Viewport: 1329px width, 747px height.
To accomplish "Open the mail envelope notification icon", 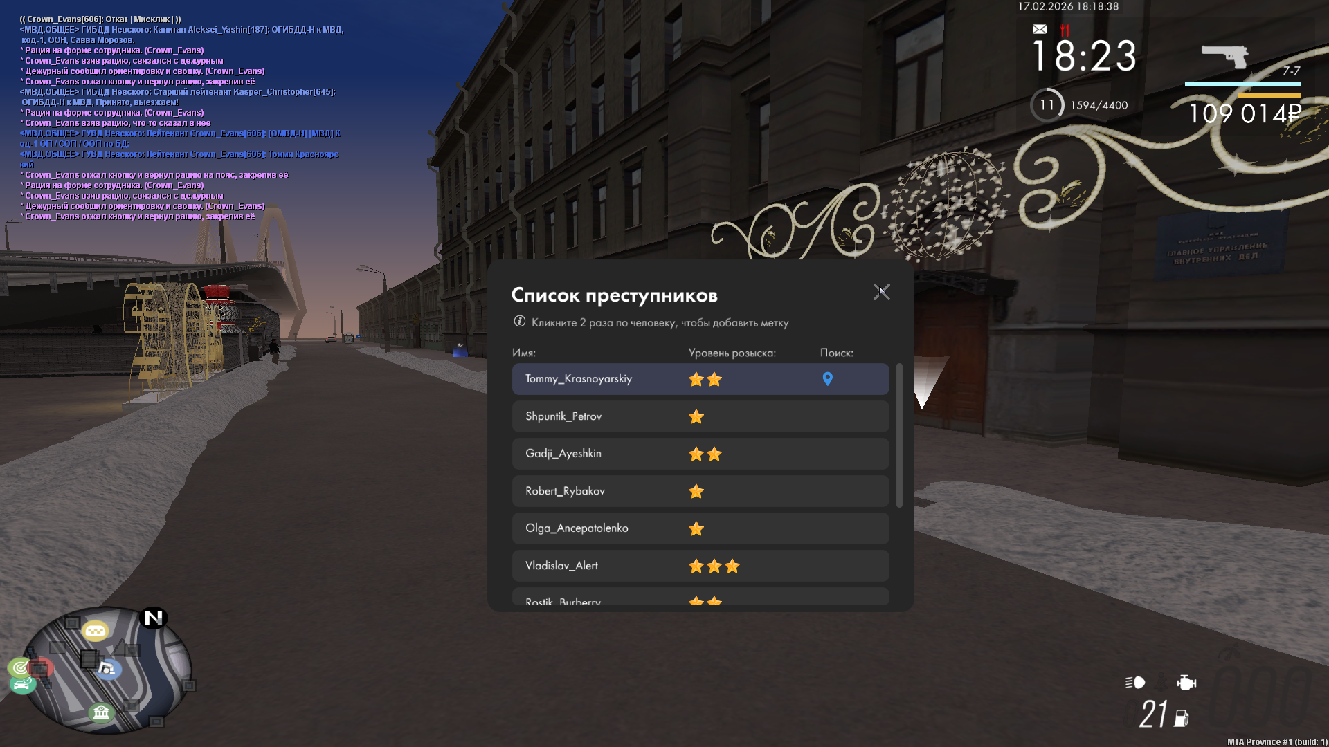I will [1039, 29].
